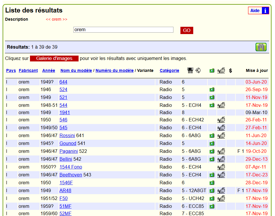Screen dimensions: 275x216
Task: Open schematic for model 545
Action: [x=221, y=128]
